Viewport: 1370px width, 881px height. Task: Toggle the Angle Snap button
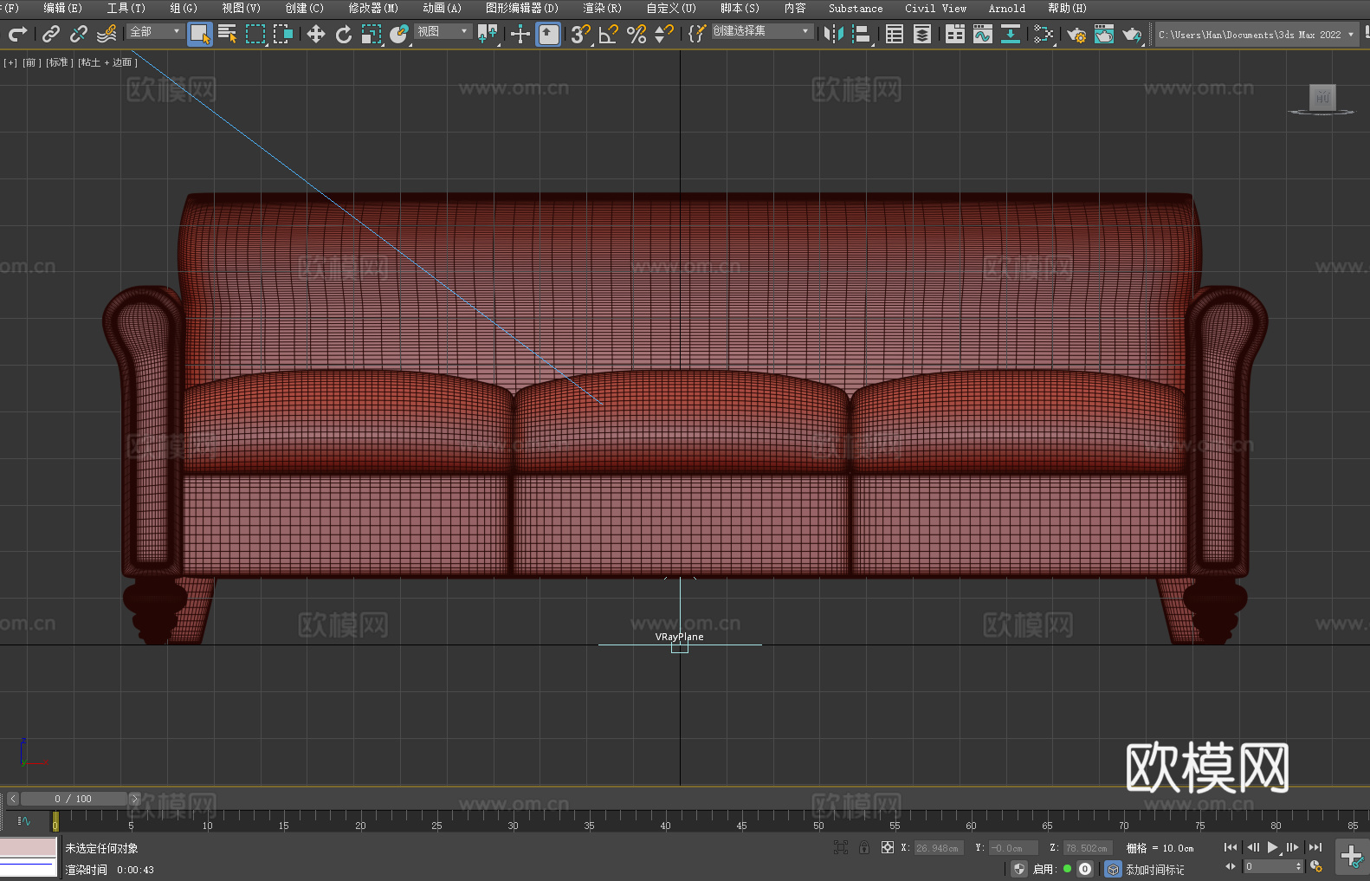coord(609,34)
